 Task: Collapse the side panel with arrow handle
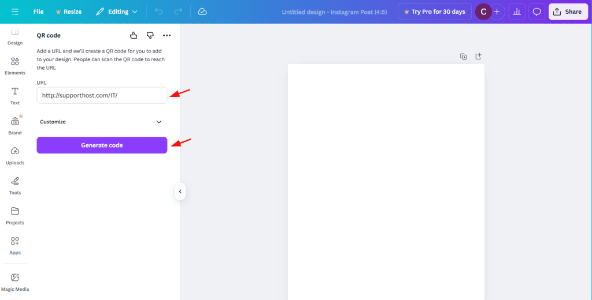pyautogui.click(x=180, y=192)
